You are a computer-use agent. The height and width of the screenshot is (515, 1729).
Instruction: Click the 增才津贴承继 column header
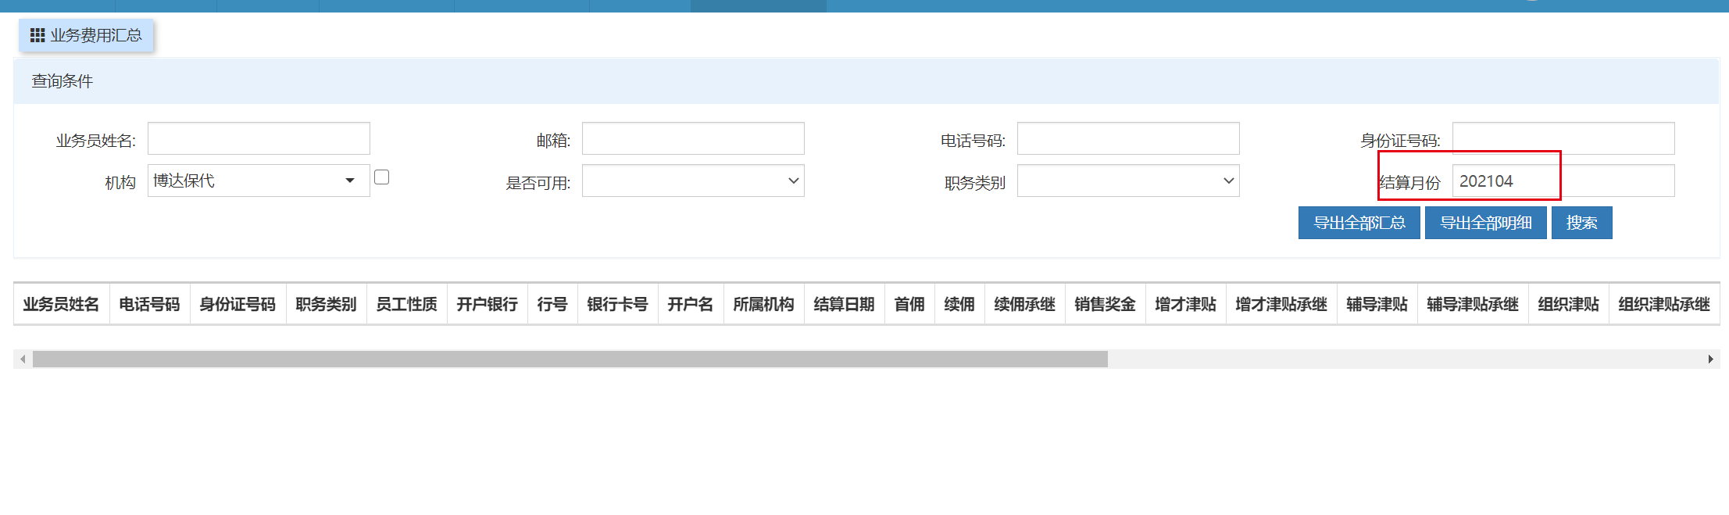(1281, 304)
